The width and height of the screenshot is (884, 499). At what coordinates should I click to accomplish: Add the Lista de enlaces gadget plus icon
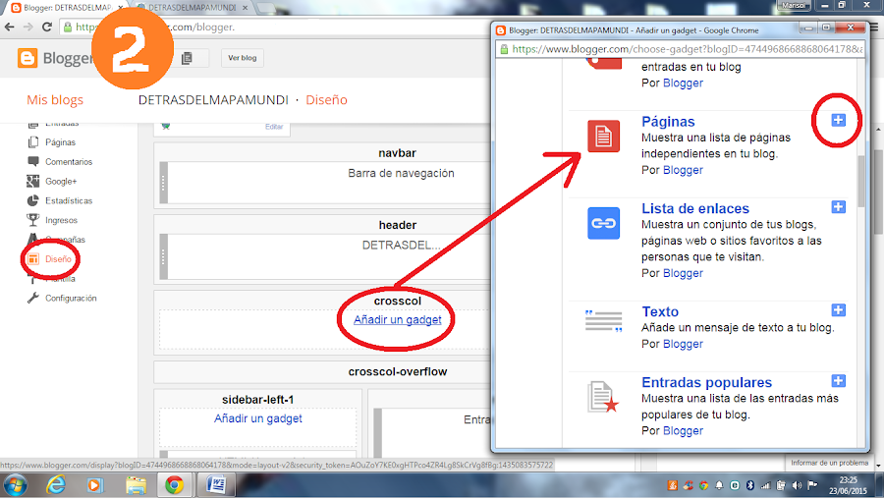(839, 207)
